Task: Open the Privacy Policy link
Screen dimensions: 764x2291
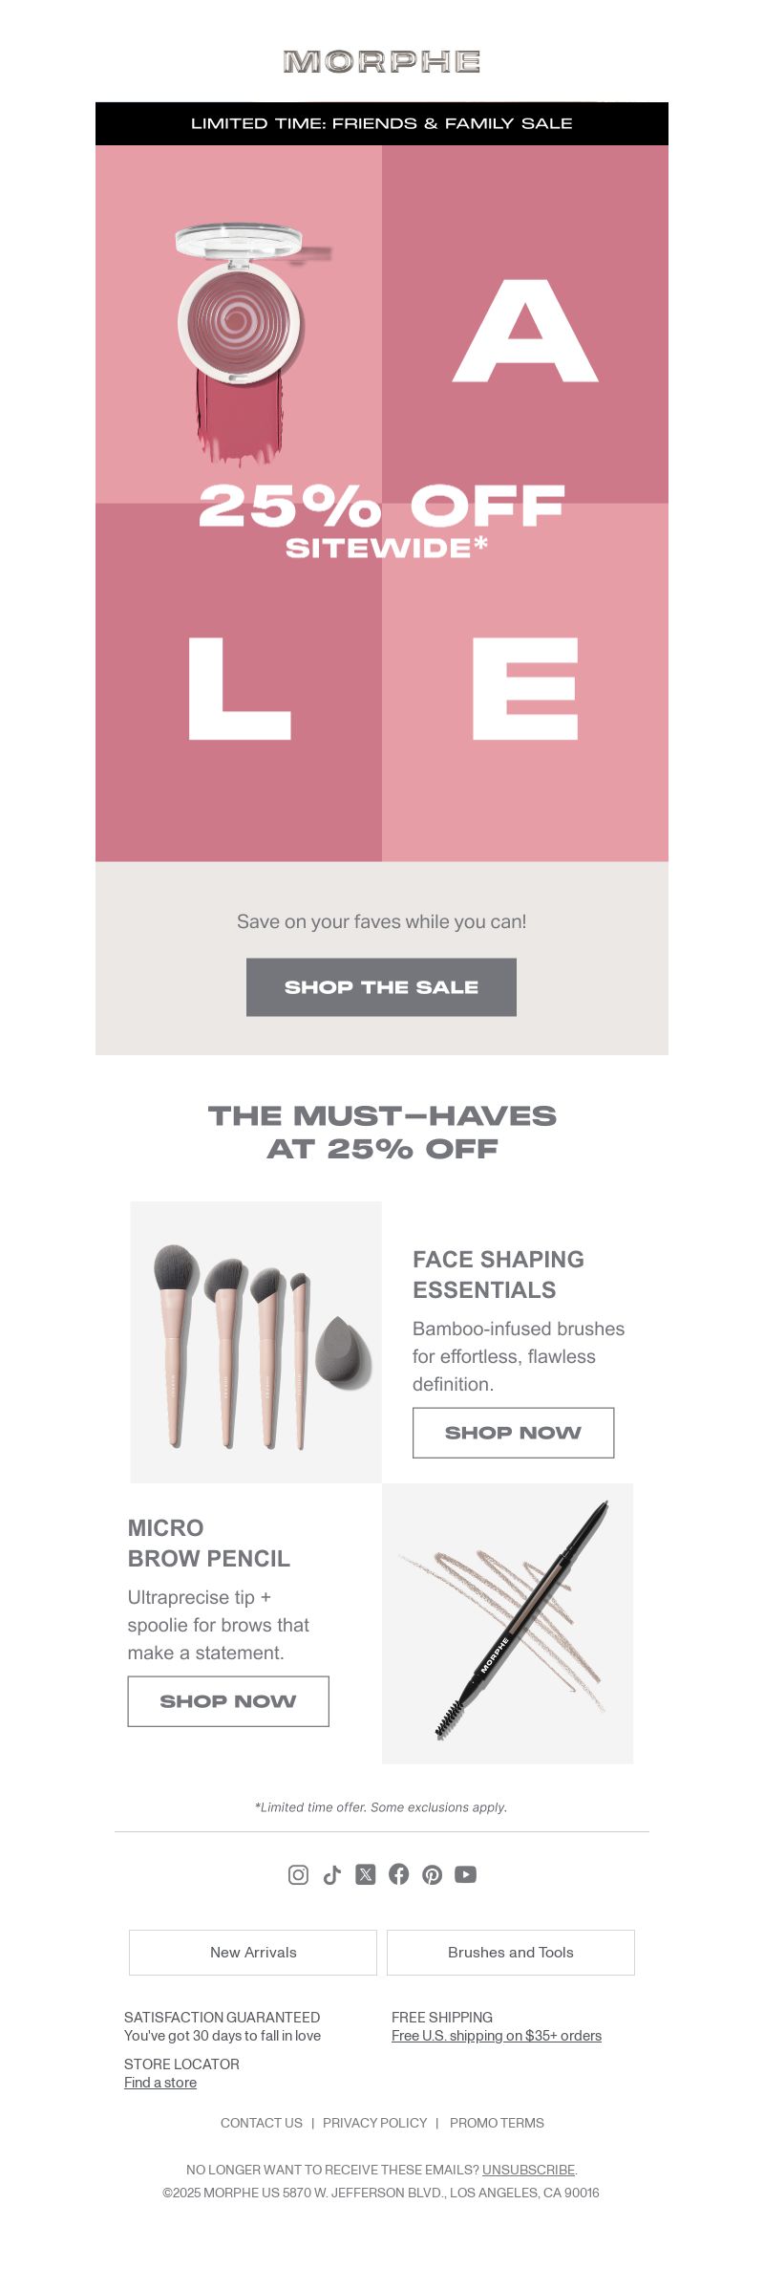Action: click(374, 2123)
